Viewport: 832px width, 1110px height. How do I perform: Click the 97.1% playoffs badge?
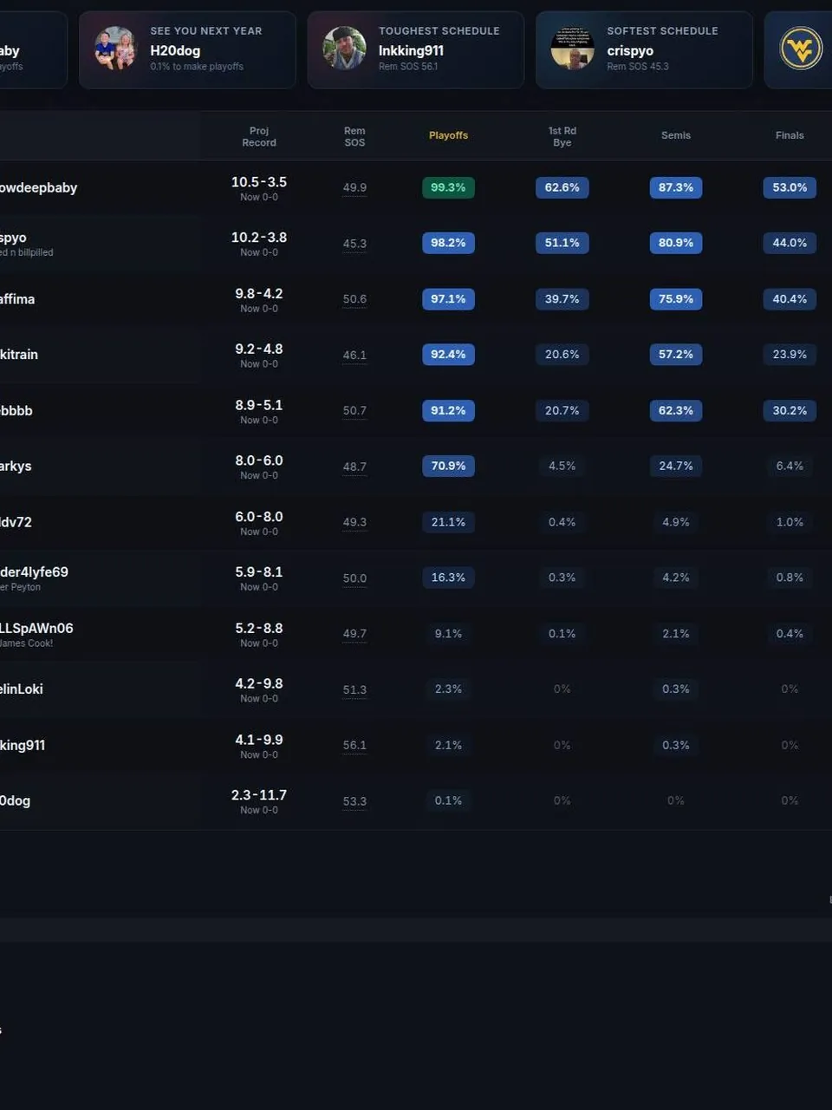point(448,299)
